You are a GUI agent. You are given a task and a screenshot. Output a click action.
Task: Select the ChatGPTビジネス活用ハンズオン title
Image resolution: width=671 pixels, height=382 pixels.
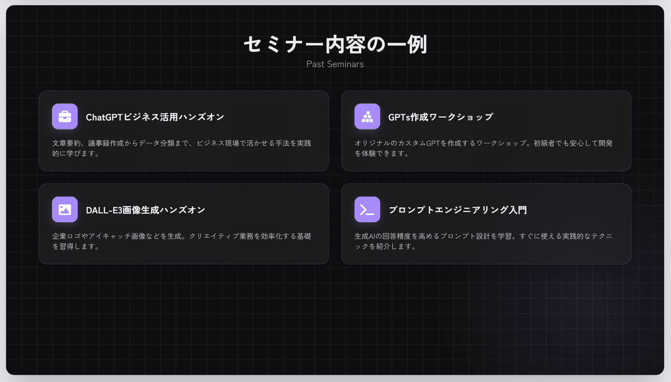(155, 117)
